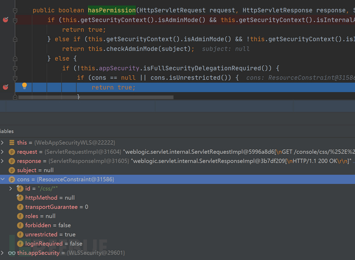Expand this.appSecurity watch node
This screenshot has height=260, width=355.
2,253
